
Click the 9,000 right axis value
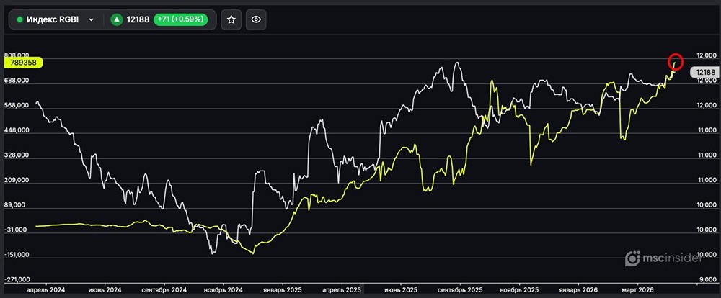click(707, 280)
